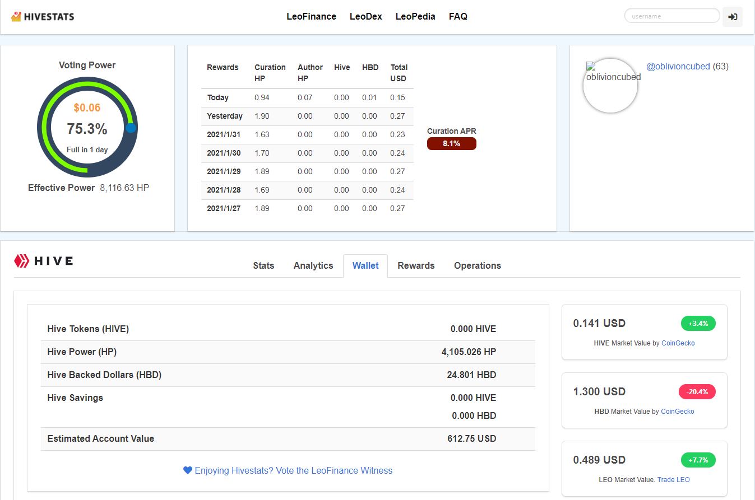This screenshot has height=500, width=755.
Task: Click the 2021/1/30 rewards row
Action: click(308, 153)
